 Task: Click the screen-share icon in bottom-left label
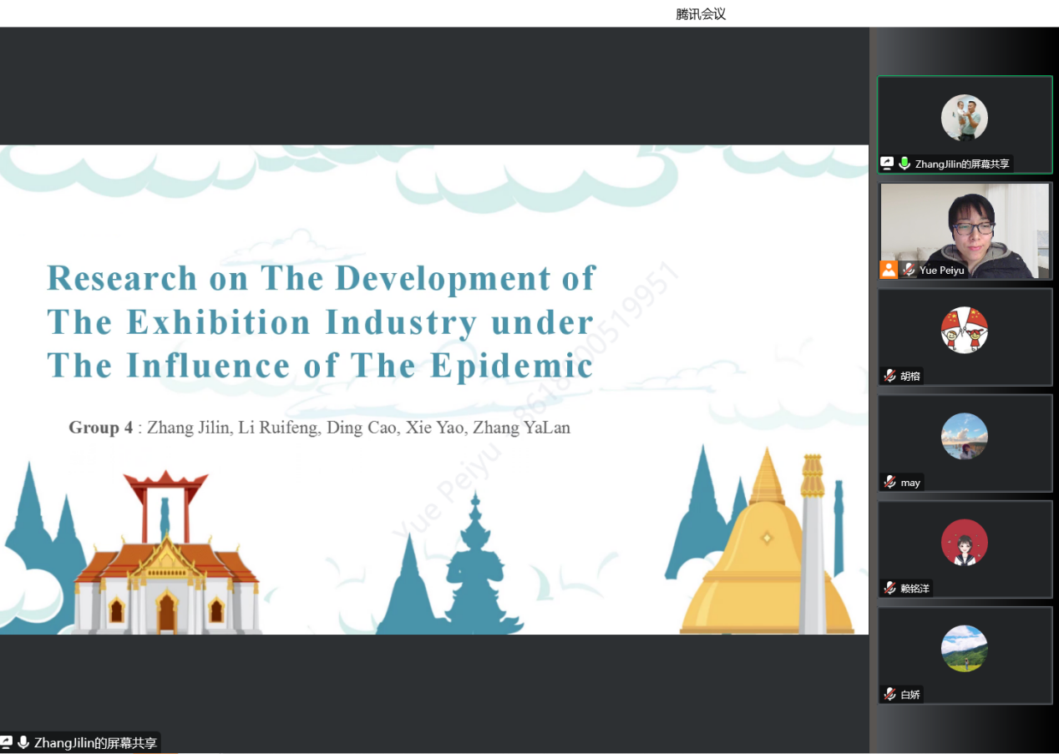[7, 742]
